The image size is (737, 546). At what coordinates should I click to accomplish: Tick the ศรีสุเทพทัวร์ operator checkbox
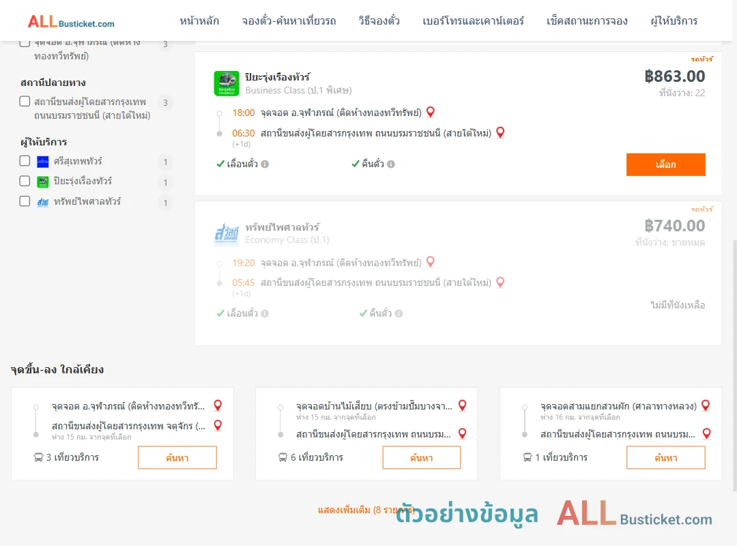(25, 161)
